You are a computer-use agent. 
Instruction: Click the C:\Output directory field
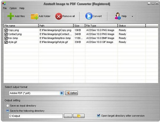36,116
